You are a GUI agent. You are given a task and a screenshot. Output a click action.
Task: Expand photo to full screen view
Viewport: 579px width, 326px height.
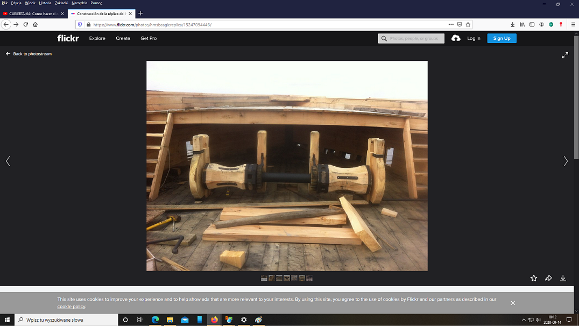565,55
